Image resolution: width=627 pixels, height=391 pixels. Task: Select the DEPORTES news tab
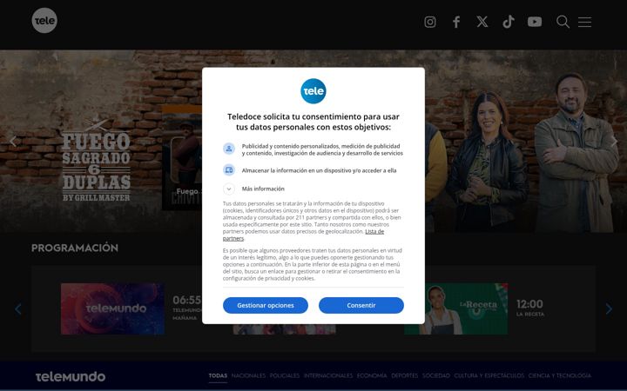pyautogui.click(x=405, y=376)
